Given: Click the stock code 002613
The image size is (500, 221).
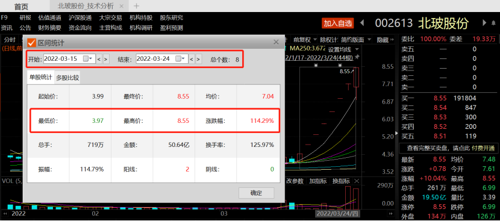Looking at the screenshot, I should [394, 23].
